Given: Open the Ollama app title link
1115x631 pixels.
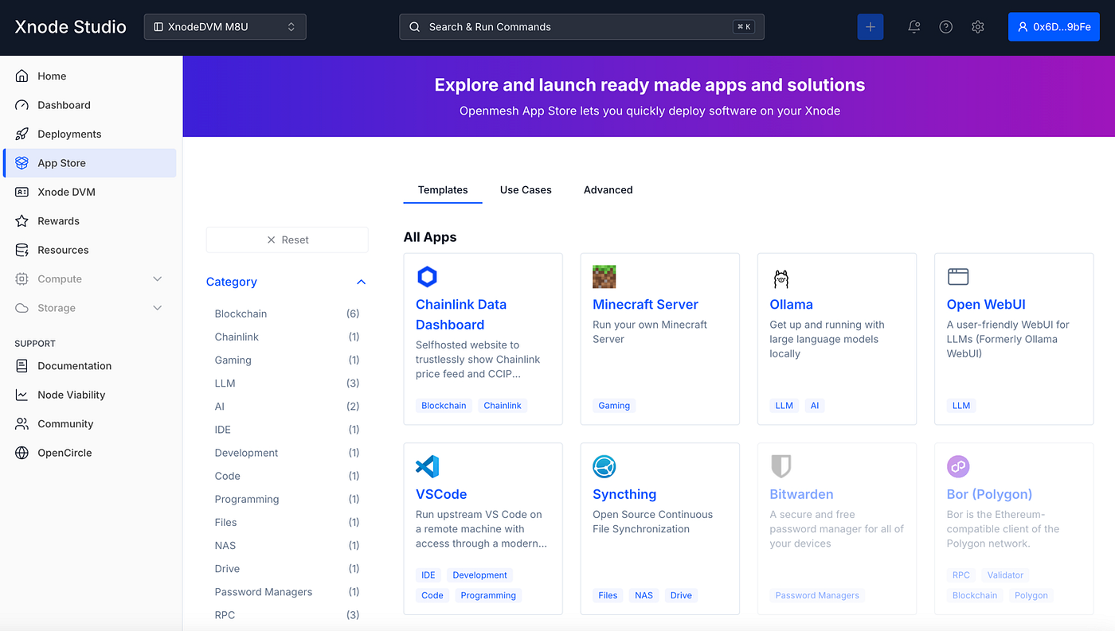Looking at the screenshot, I should (792, 305).
